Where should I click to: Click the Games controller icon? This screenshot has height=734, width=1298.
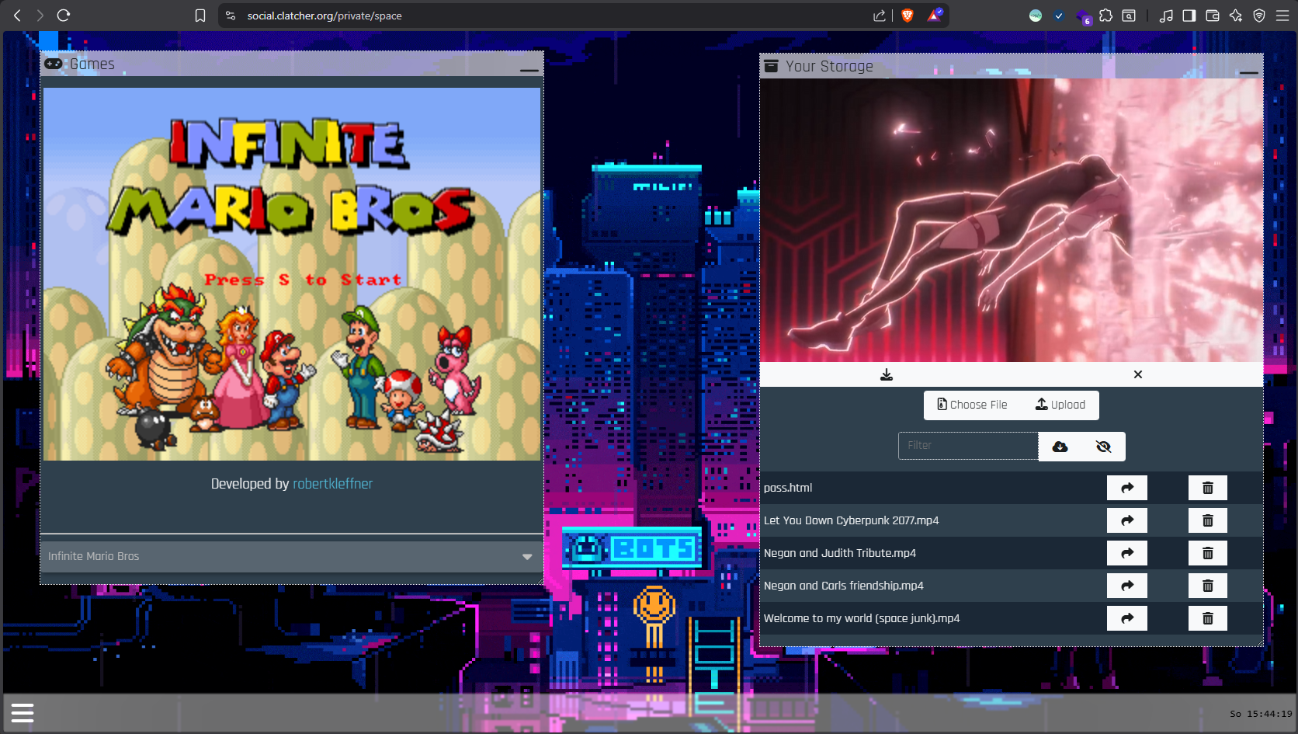54,64
